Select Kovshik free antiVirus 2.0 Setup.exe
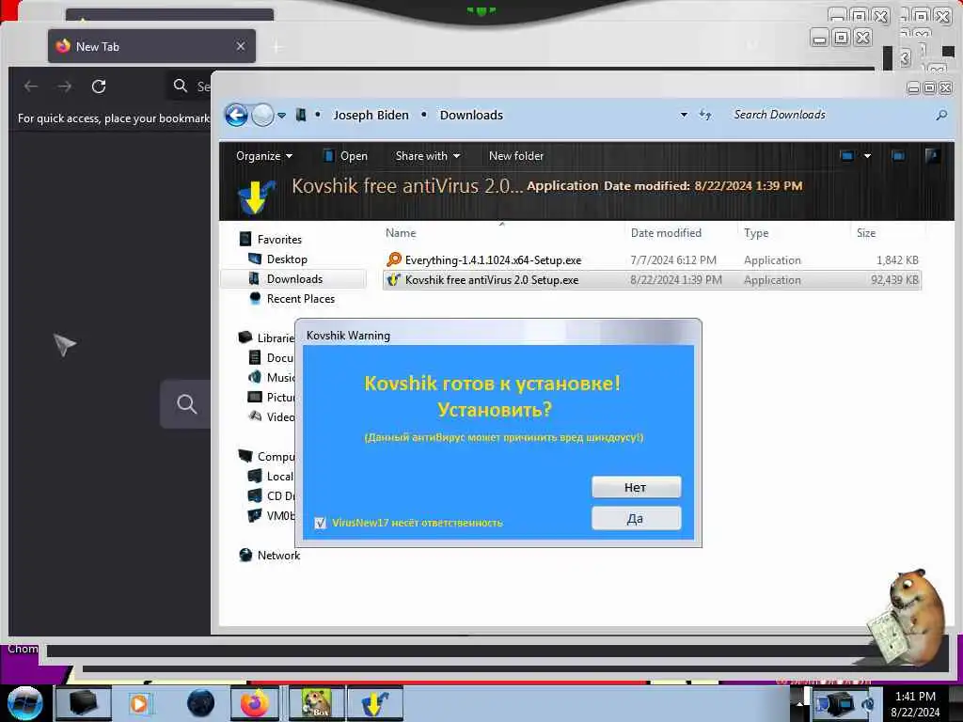 [x=652, y=280]
